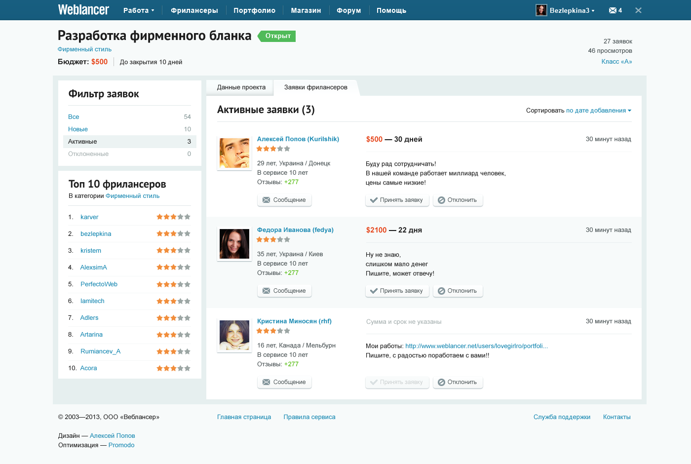Click the X icon in the header
The height and width of the screenshot is (464, 691).
(x=638, y=10)
